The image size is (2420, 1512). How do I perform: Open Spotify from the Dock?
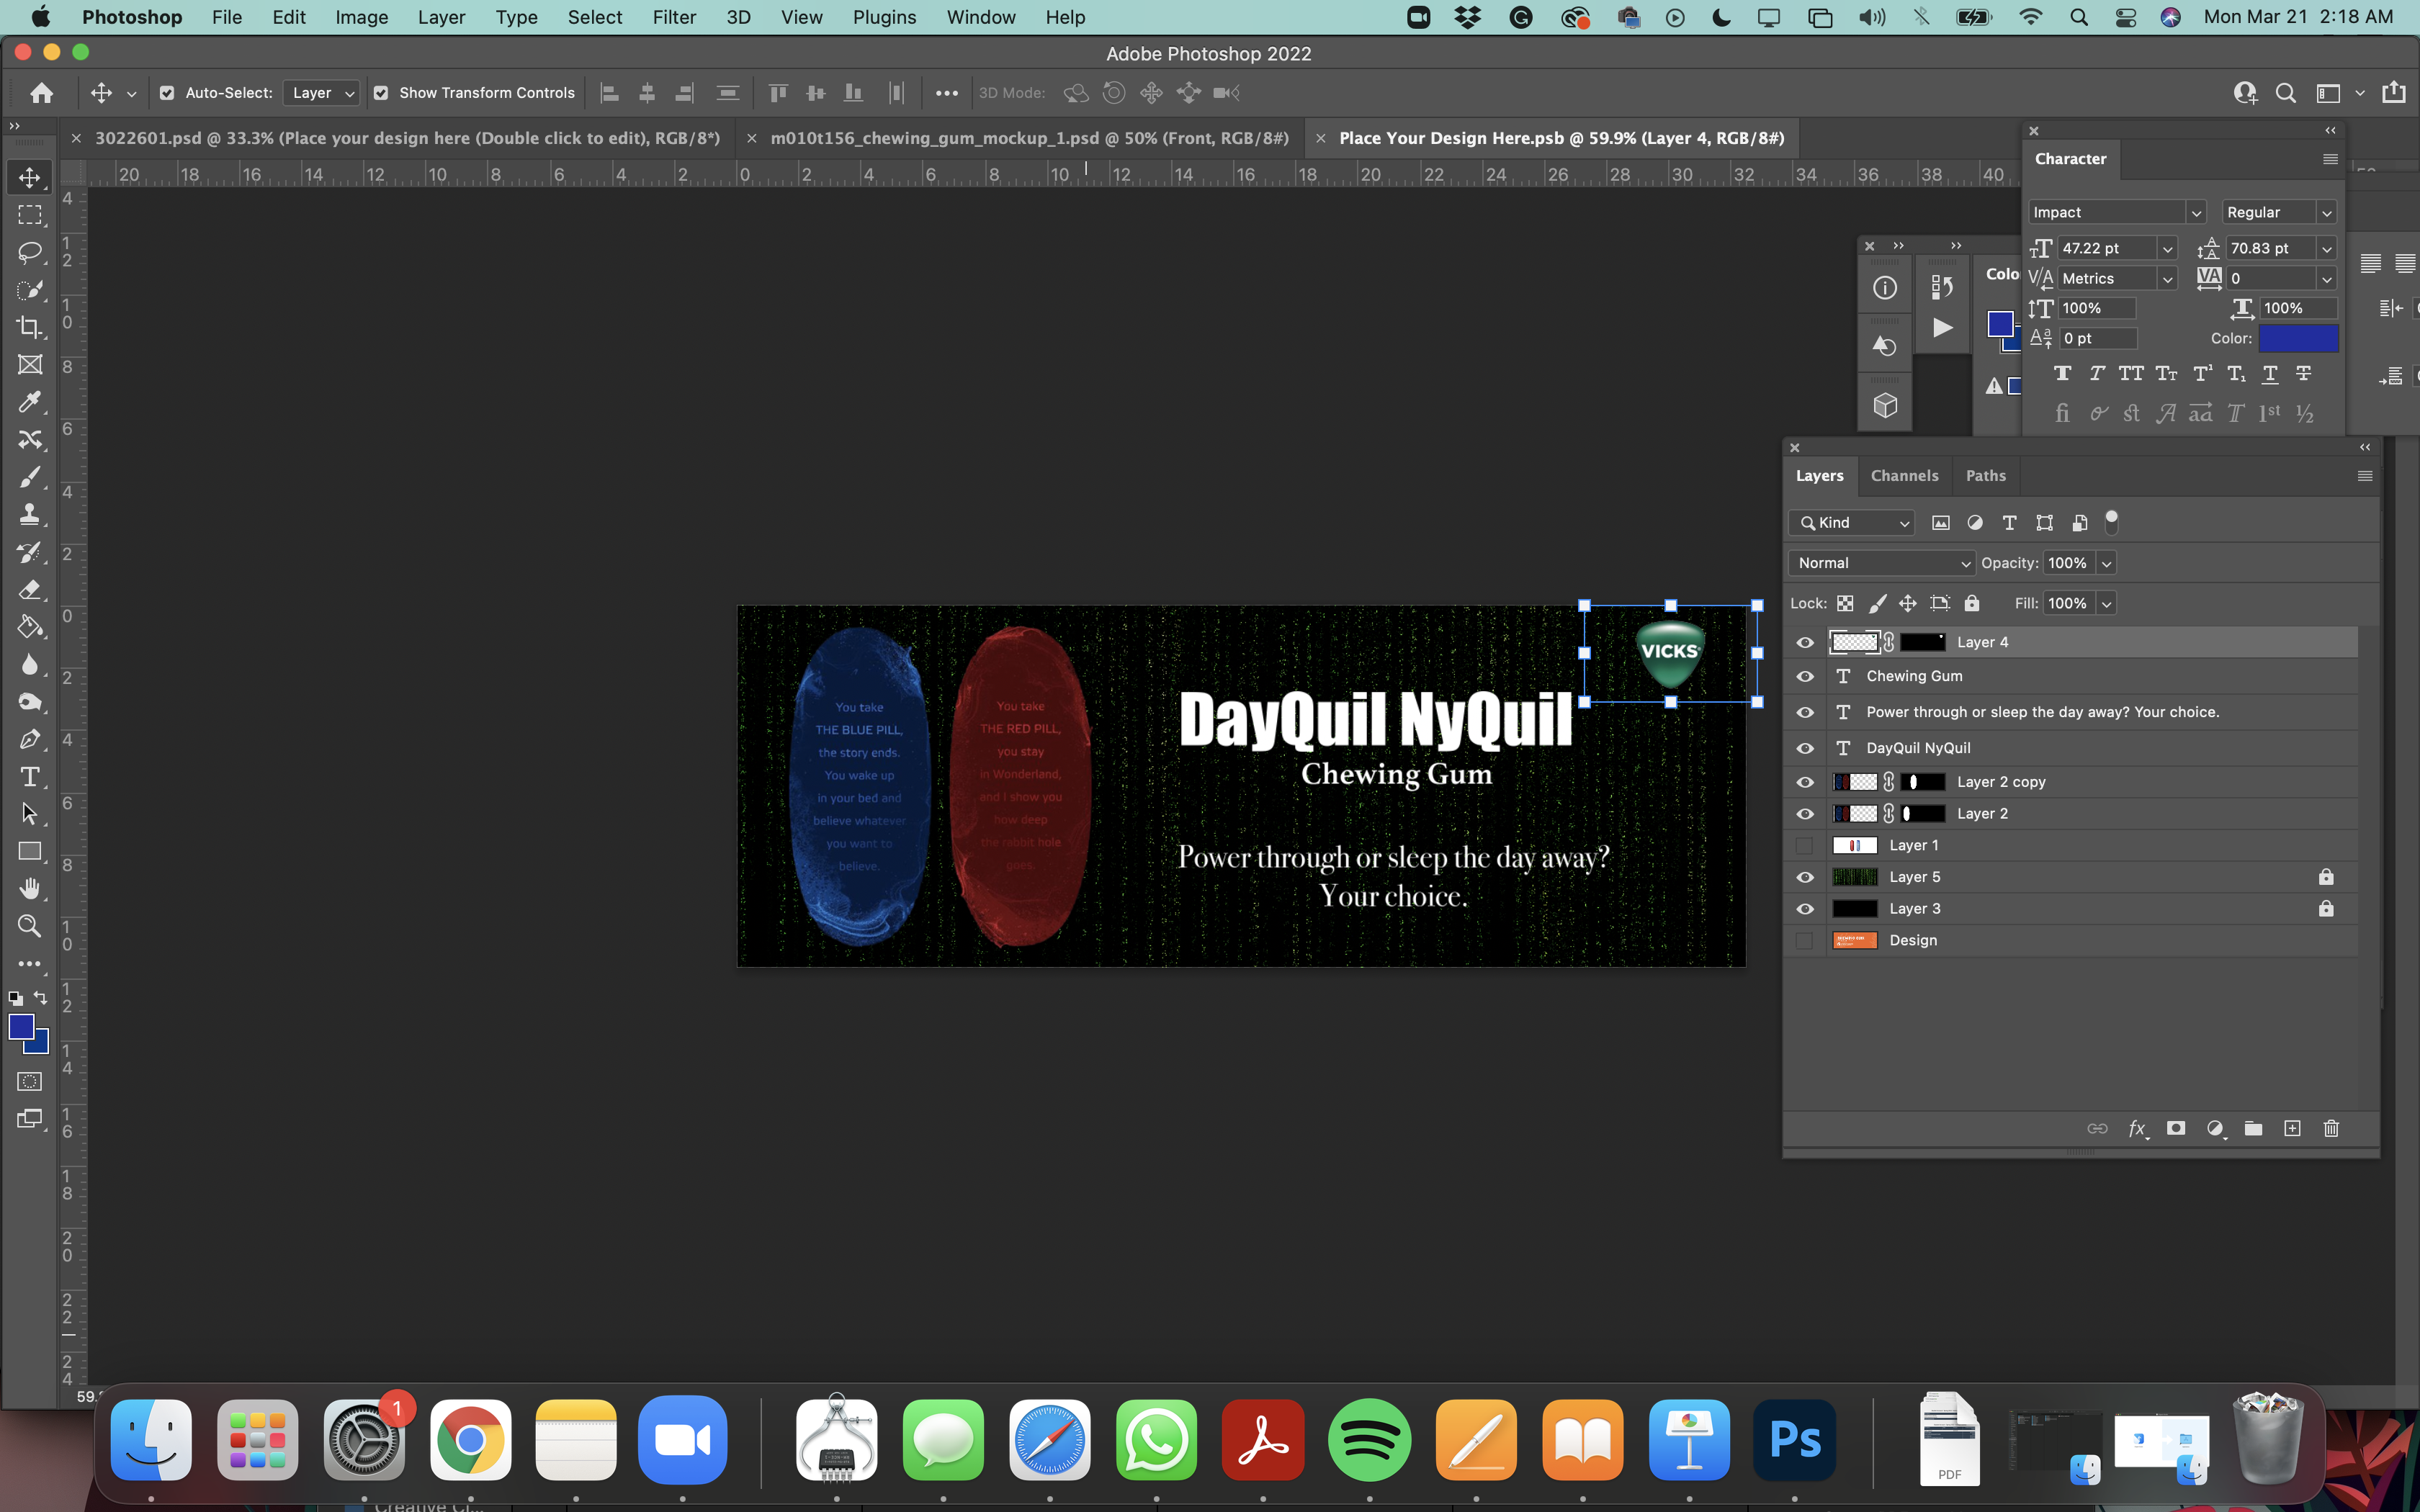pyautogui.click(x=1369, y=1440)
